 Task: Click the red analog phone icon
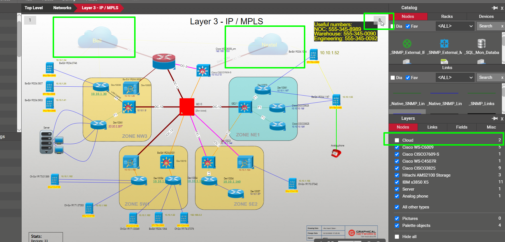[x=336, y=153]
